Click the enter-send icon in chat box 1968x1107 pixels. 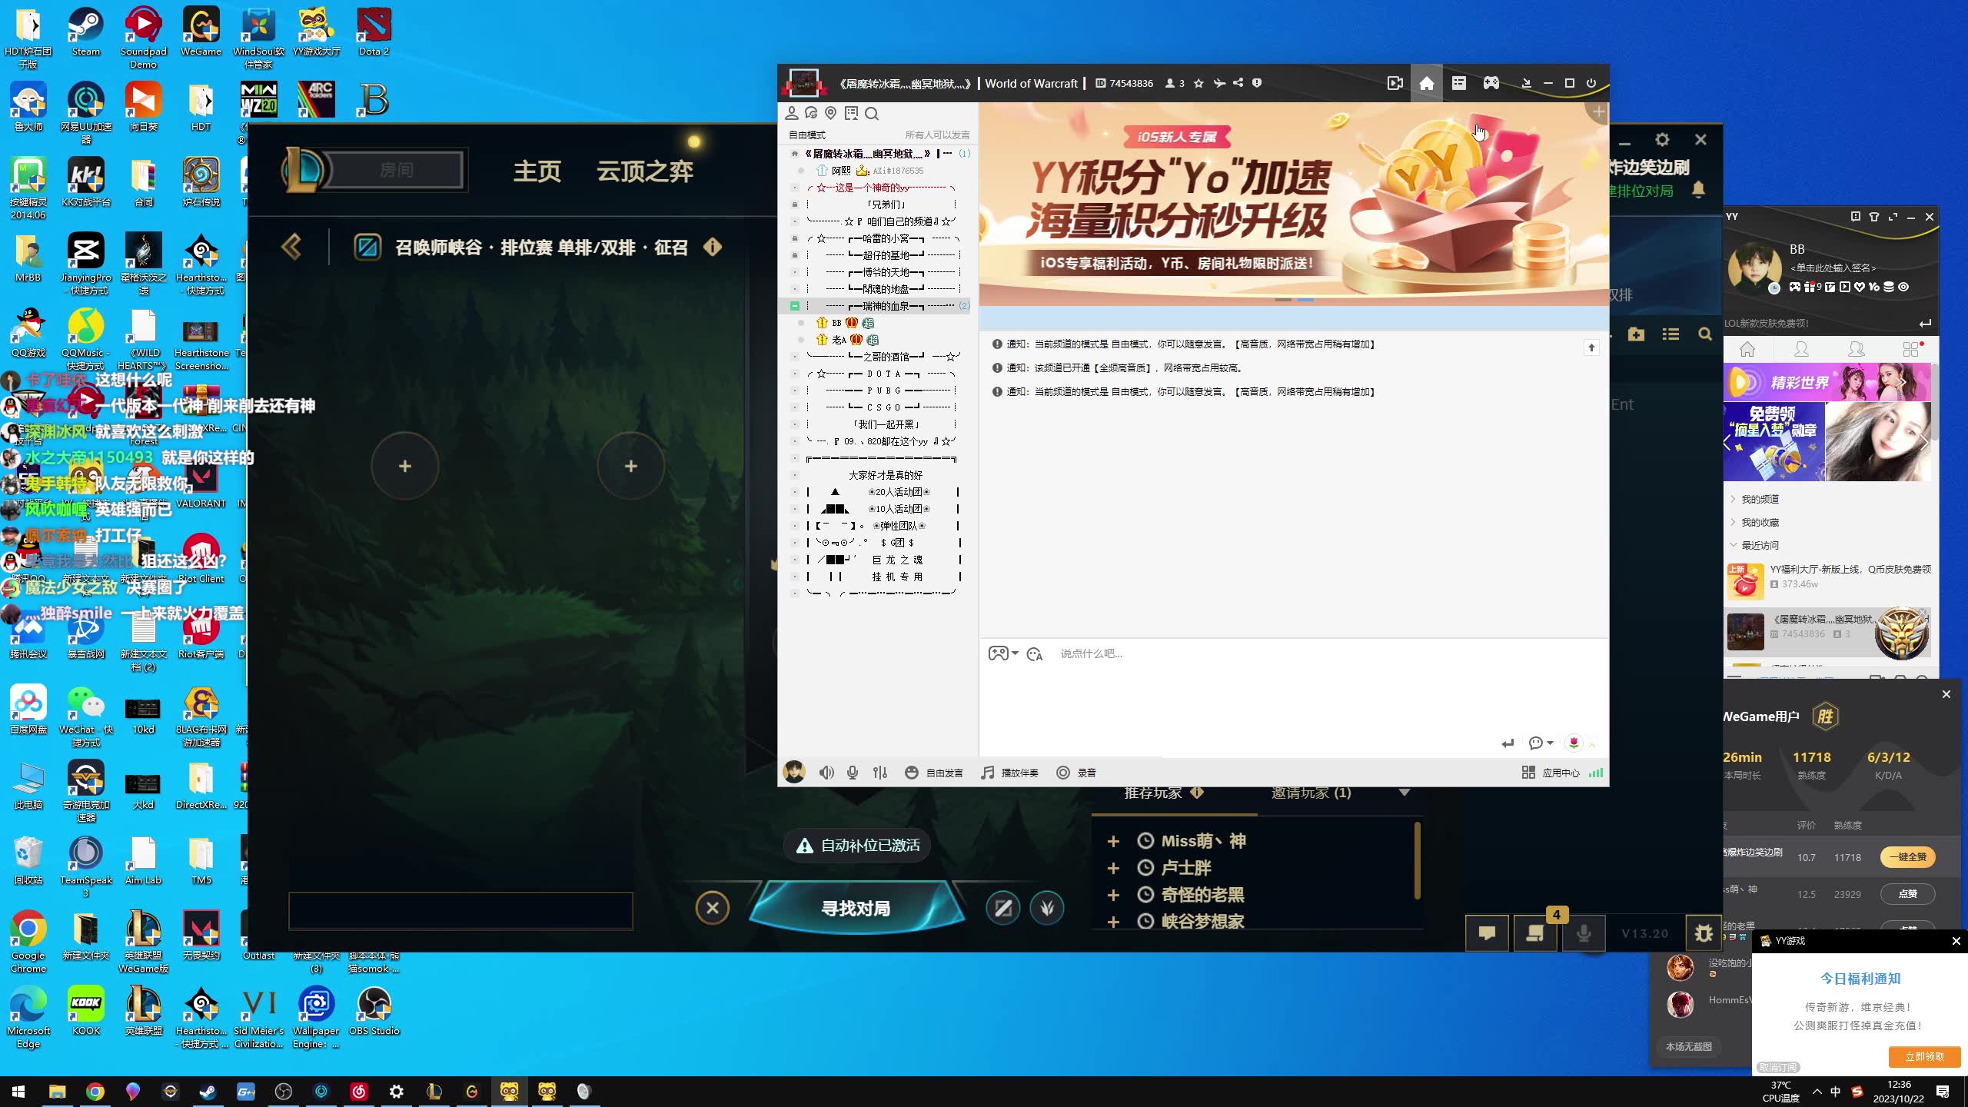tap(1508, 743)
